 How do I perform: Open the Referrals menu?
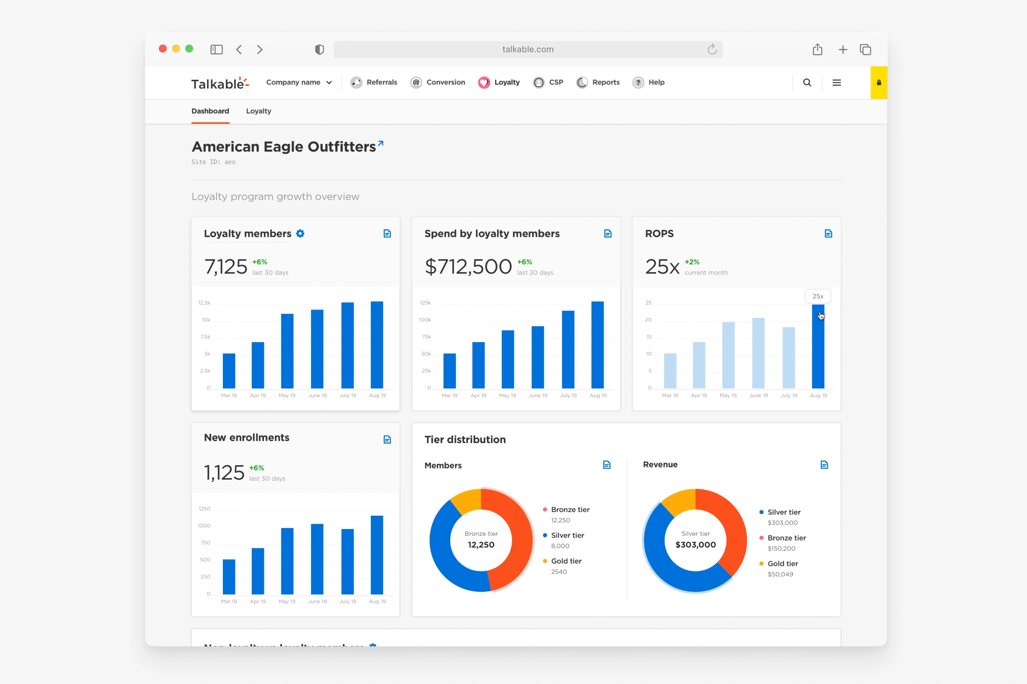374,82
